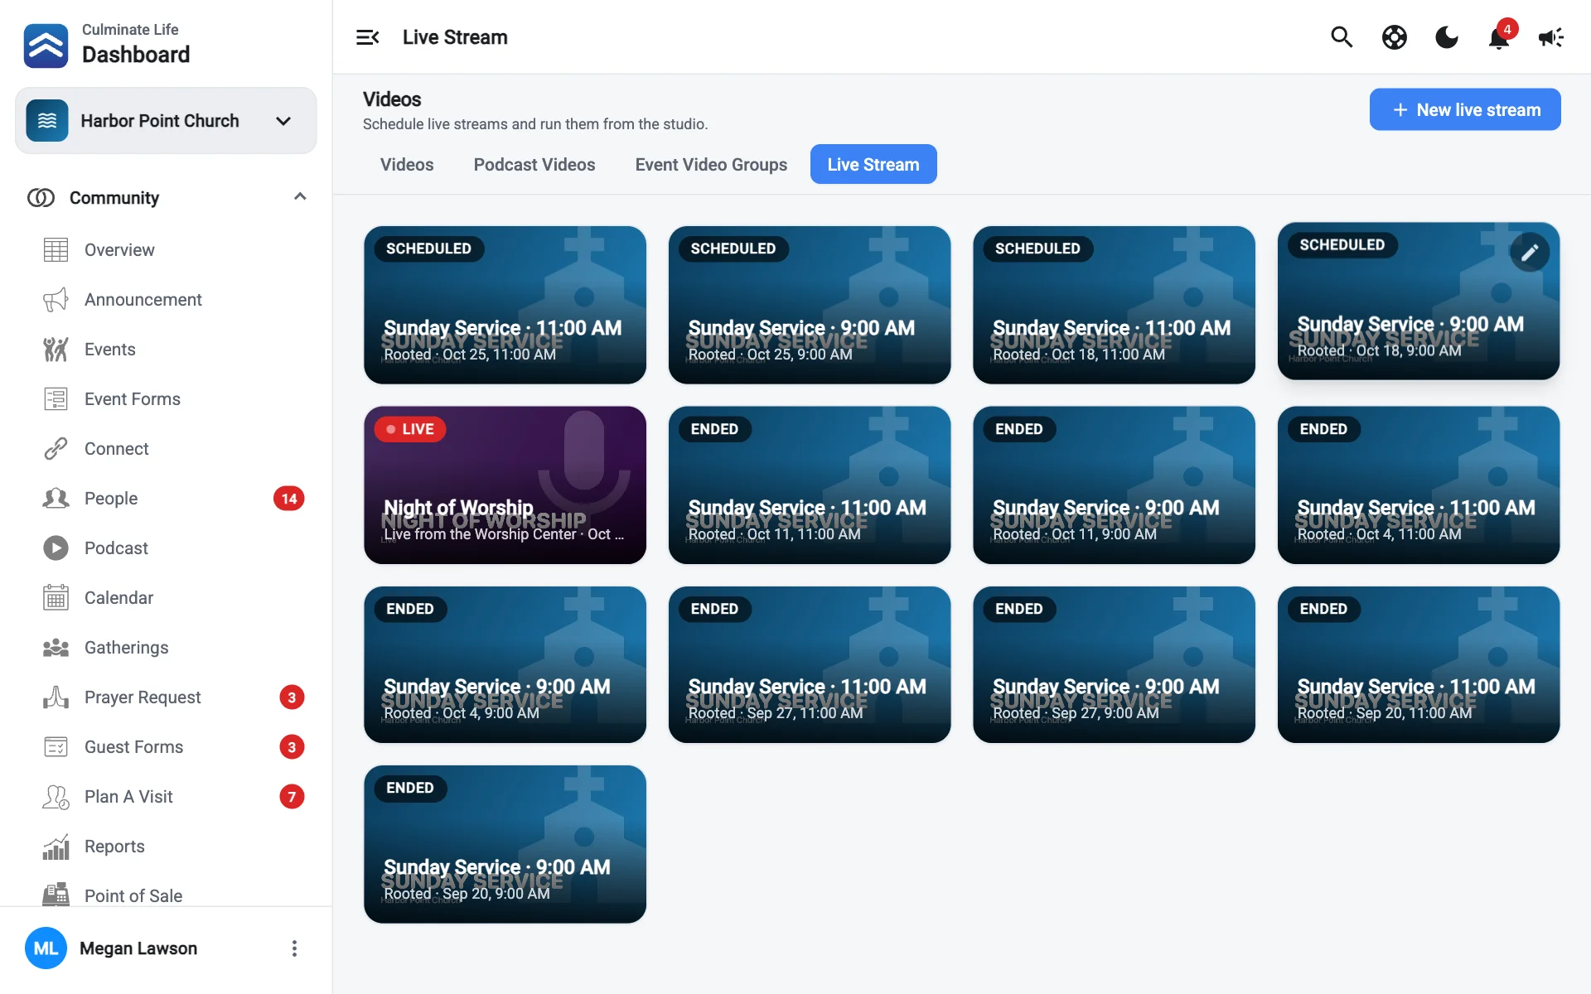Select the Live Stream tab
The image size is (1591, 994).
point(873,165)
